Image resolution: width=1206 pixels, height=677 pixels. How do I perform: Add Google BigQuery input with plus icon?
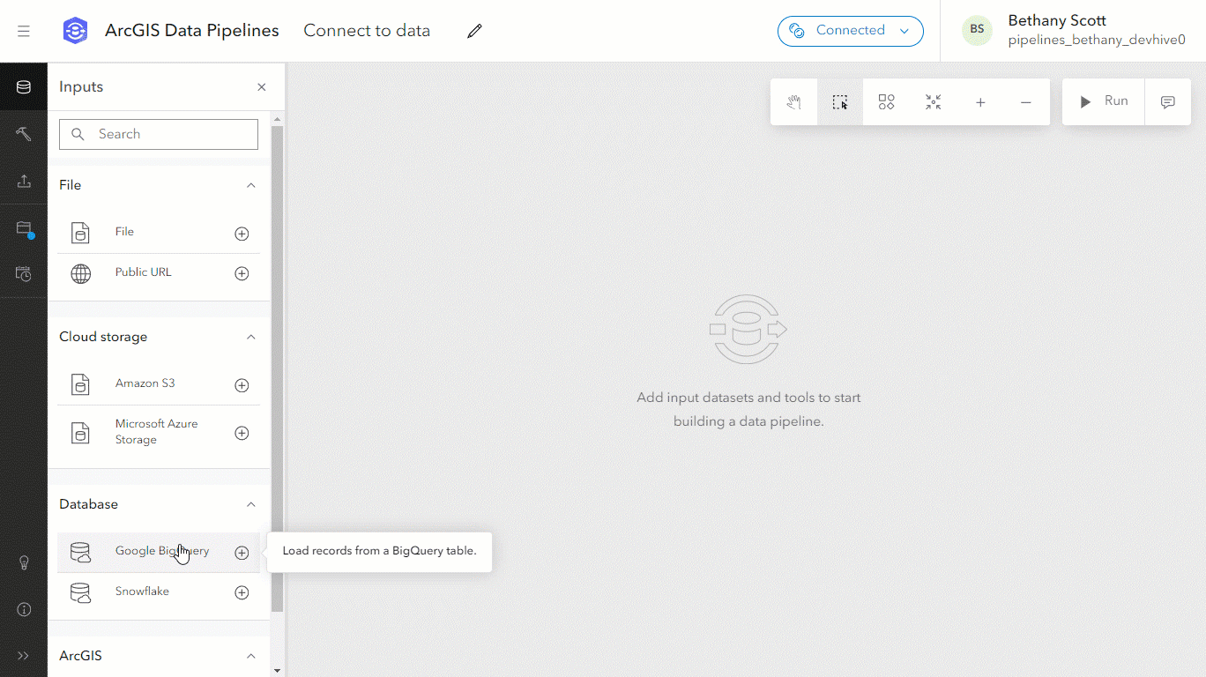(x=242, y=553)
